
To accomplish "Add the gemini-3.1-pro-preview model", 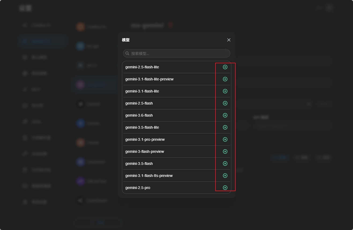I will 225,139.
